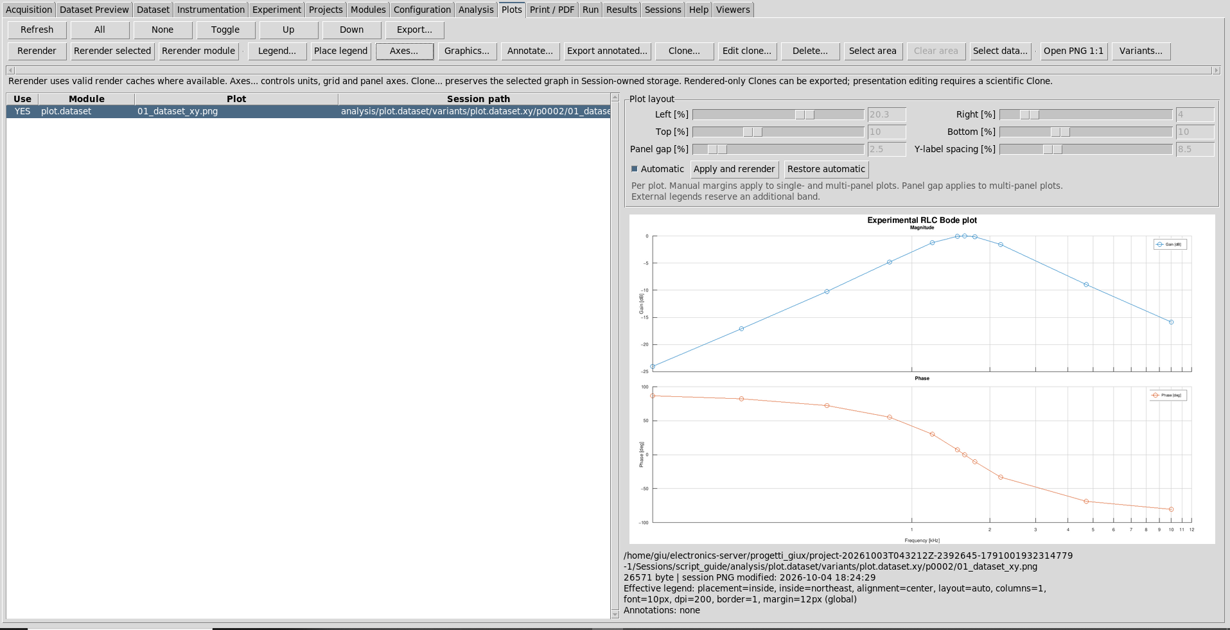Click Restore automatic

tap(826, 170)
